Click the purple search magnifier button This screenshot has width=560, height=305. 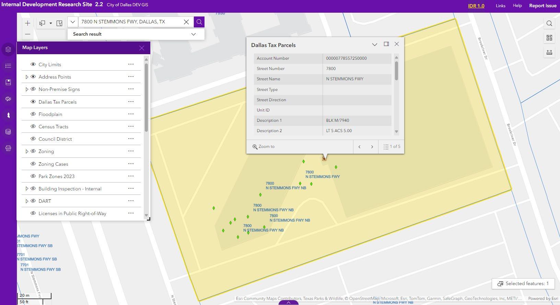199,22
